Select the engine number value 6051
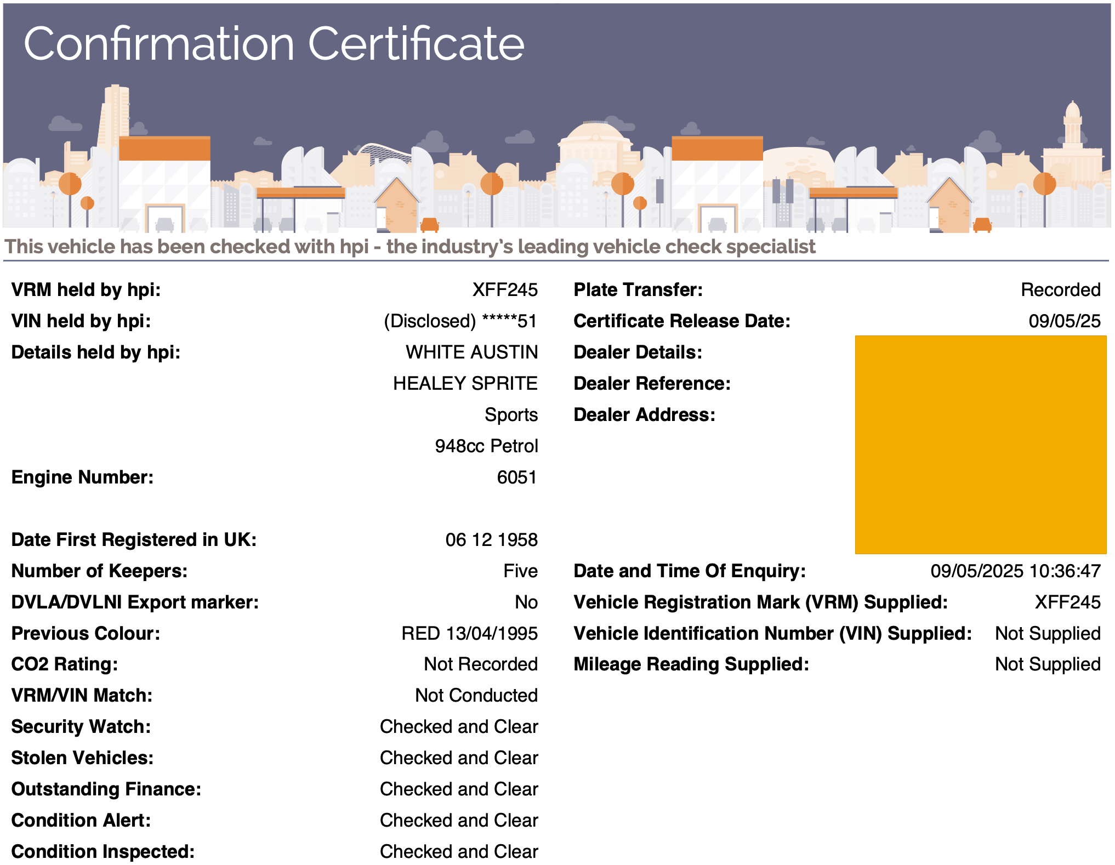Viewport: 1115px width, 865px height. coord(517,477)
